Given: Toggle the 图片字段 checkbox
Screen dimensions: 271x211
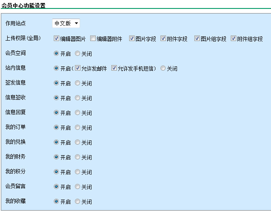Looking at the screenshot, I should coord(132,38).
